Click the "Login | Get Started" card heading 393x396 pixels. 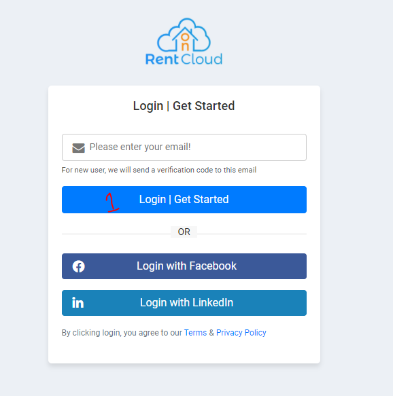coord(184,106)
